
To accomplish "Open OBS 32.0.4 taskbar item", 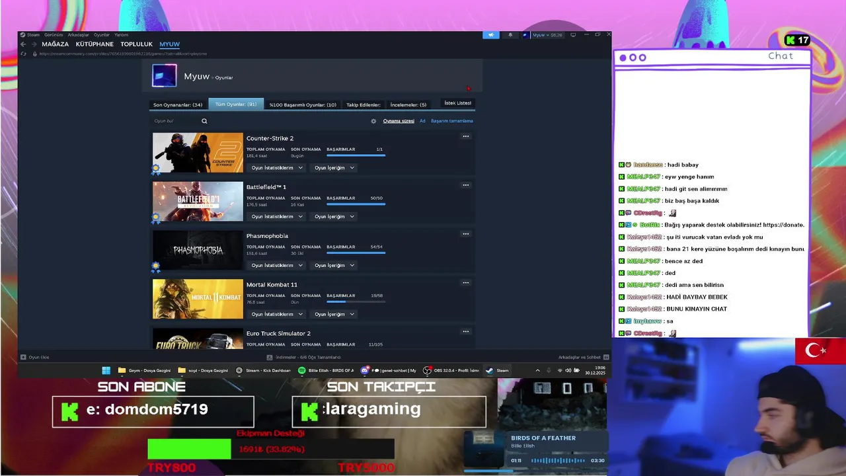I will coord(451,370).
